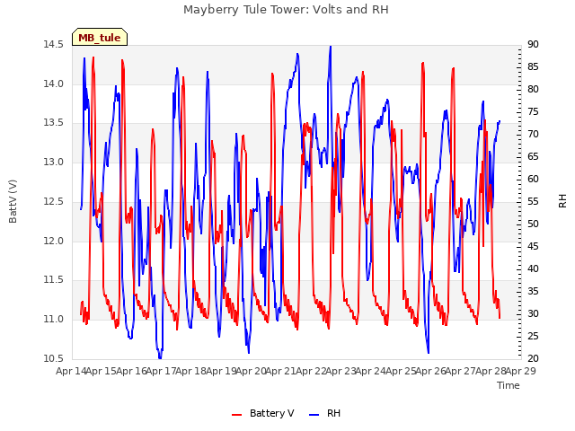Click the Apr 26 date tick label
Screen dimensions: 575x431
point(431,371)
